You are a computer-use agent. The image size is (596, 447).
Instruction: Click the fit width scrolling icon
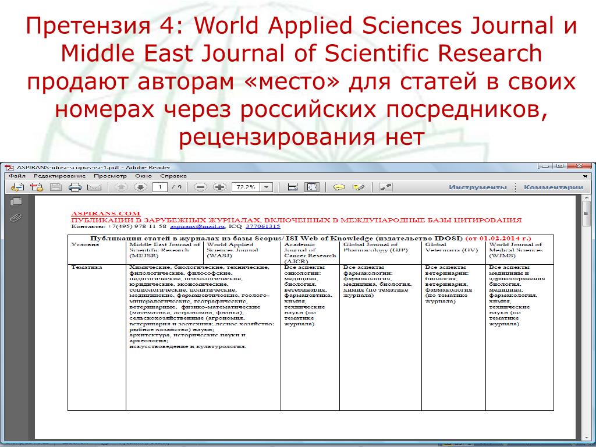[293, 187]
